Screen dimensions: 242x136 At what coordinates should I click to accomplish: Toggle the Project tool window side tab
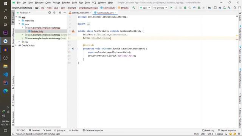(x=13, y=18)
